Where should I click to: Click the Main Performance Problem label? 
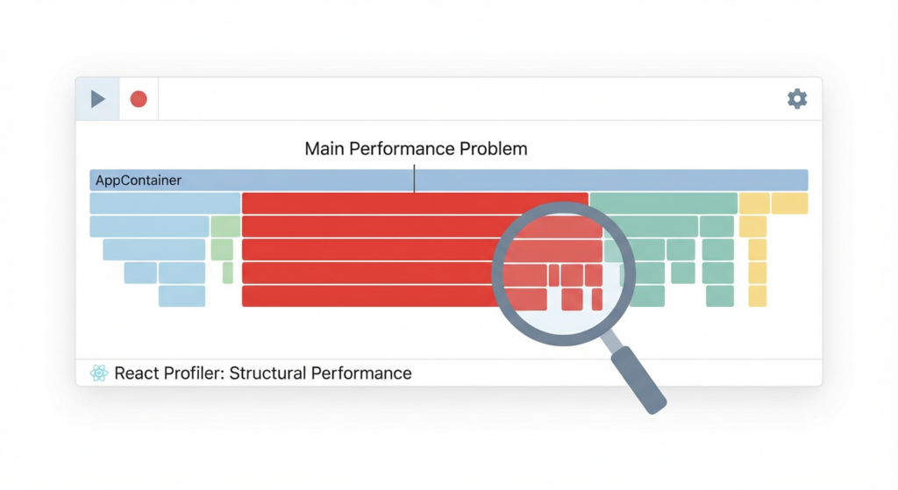pos(416,148)
